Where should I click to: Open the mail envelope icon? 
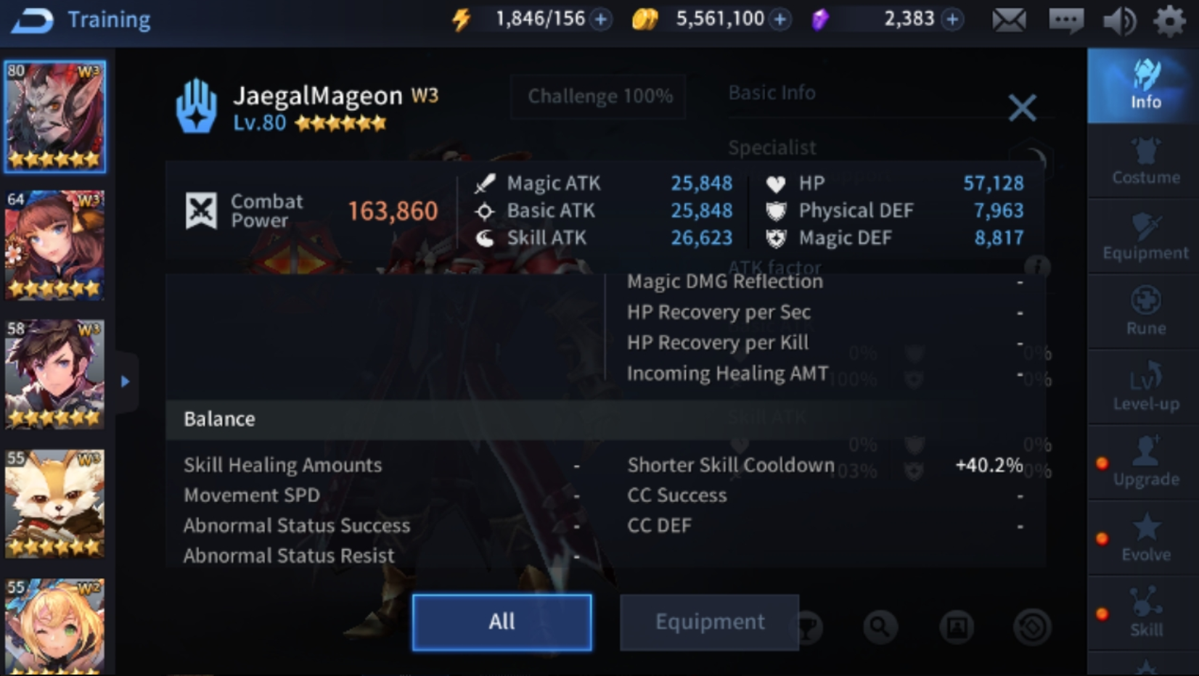[1009, 20]
